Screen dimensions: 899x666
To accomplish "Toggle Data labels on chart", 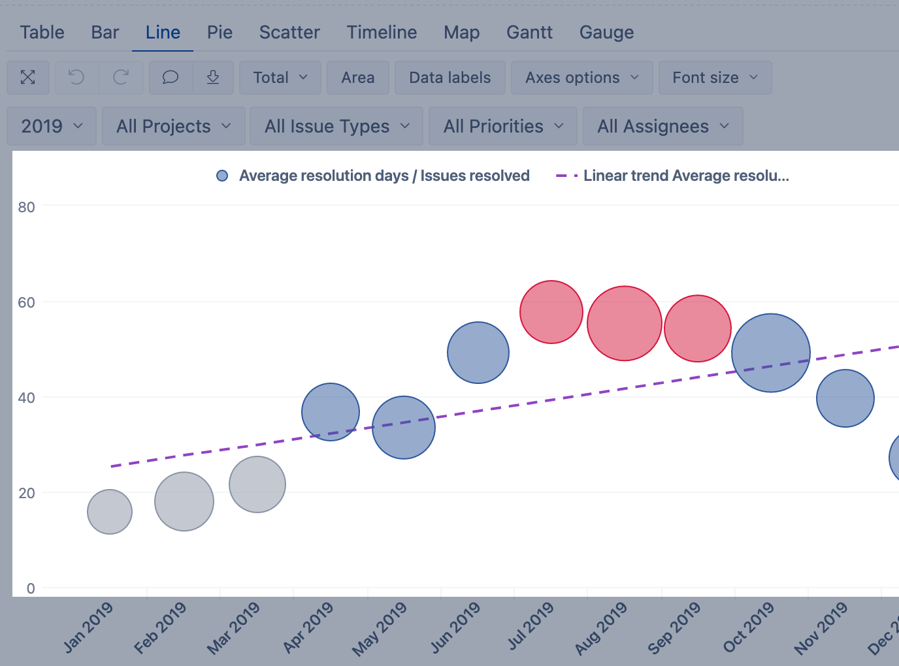I will 449,78.
